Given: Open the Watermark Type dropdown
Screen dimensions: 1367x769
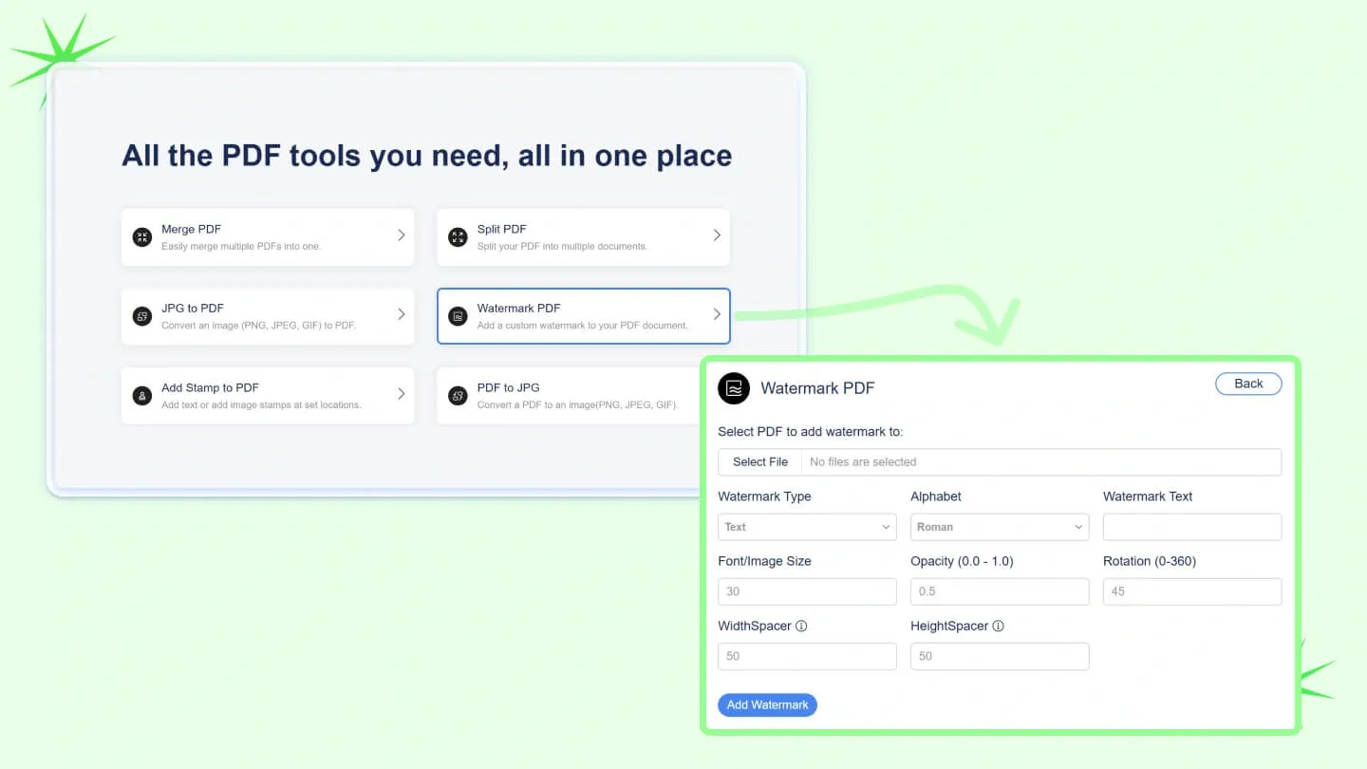Looking at the screenshot, I should coord(807,527).
